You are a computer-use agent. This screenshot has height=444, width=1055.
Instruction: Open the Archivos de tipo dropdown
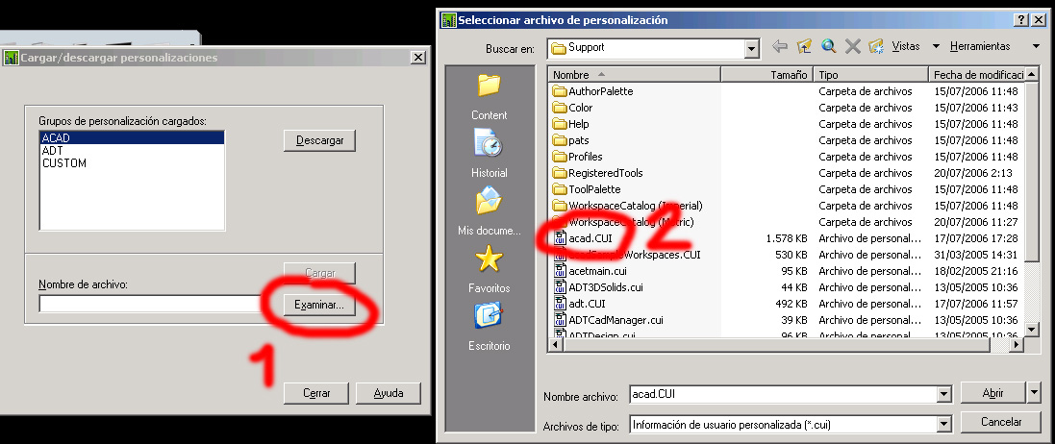click(944, 425)
